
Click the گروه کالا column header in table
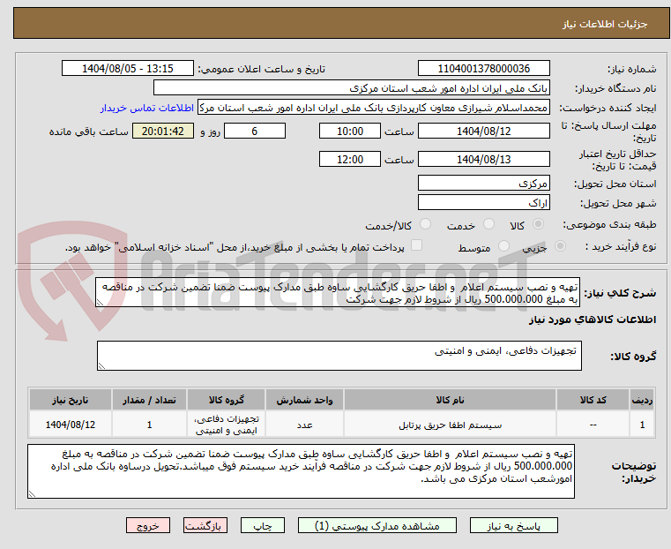tap(226, 400)
